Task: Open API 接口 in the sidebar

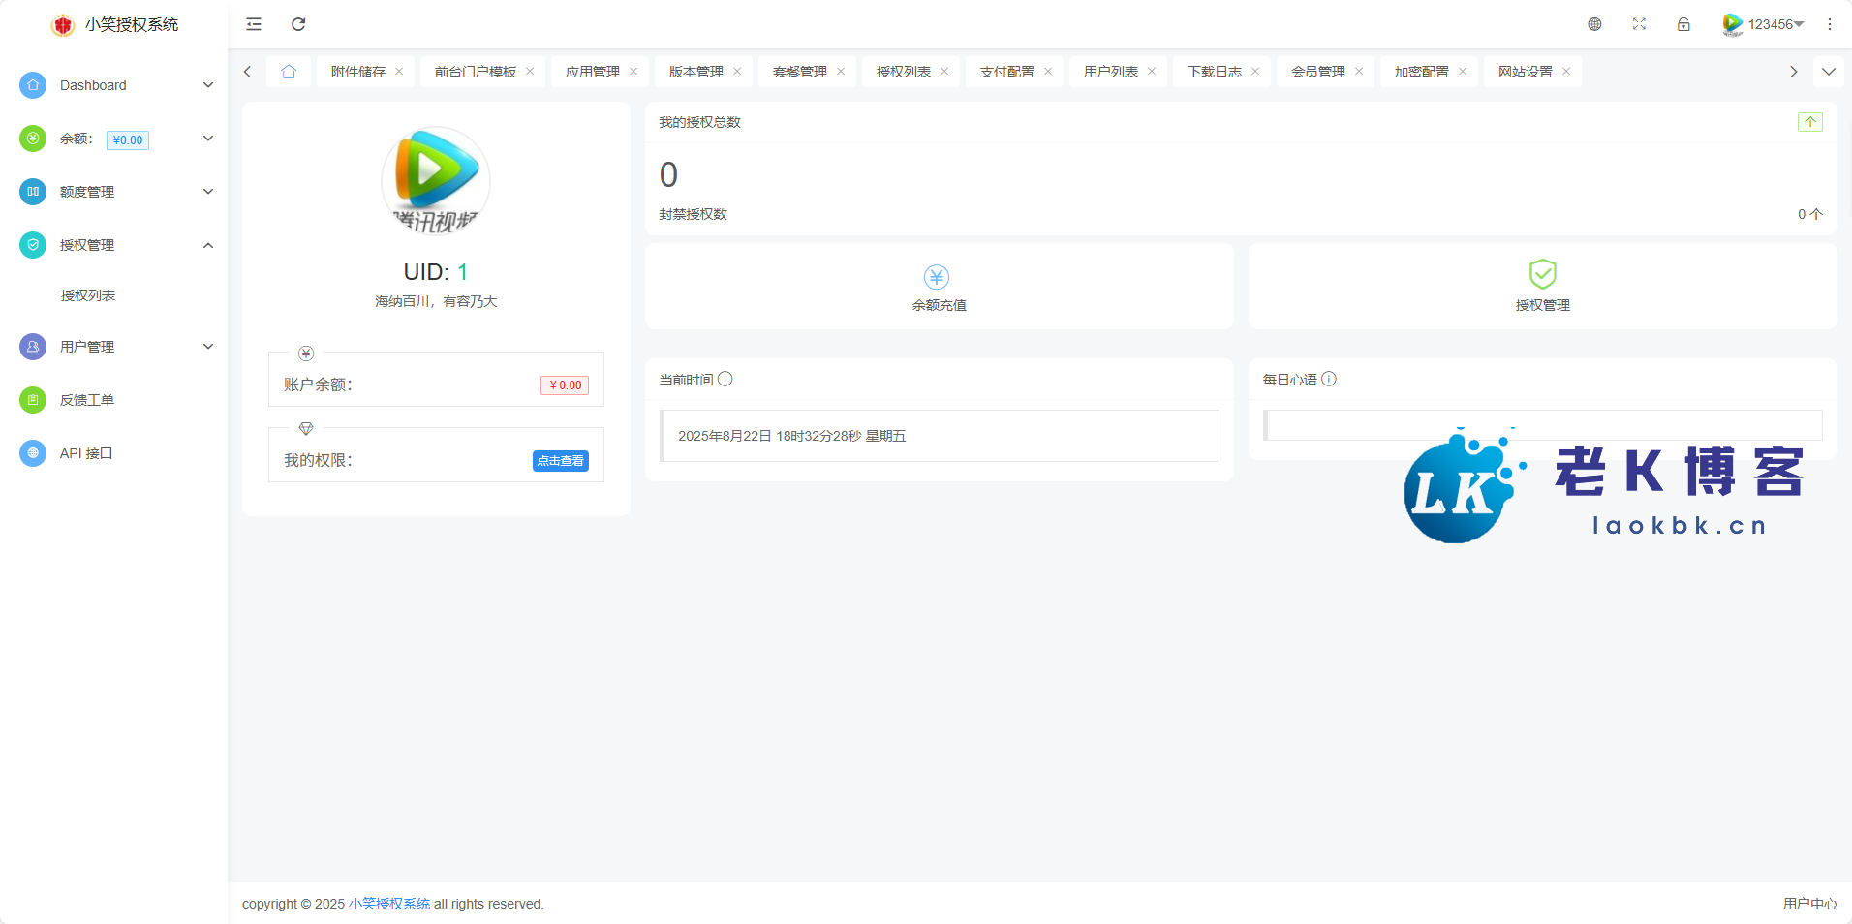Action: click(86, 453)
